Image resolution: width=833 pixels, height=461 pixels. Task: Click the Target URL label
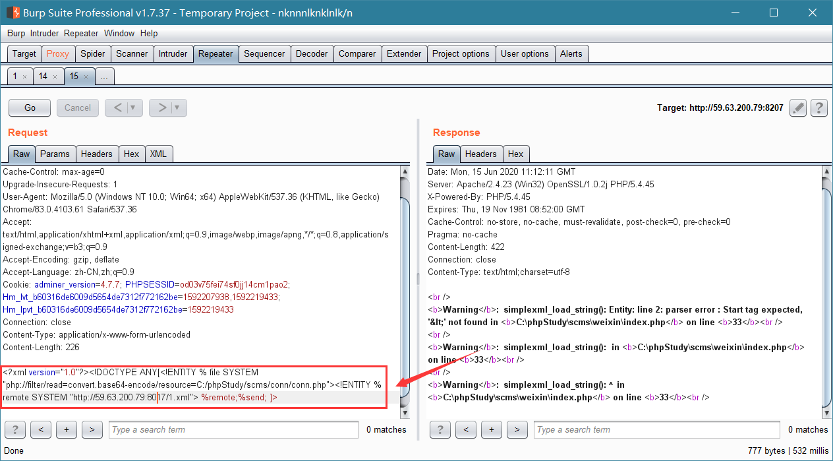pos(720,108)
